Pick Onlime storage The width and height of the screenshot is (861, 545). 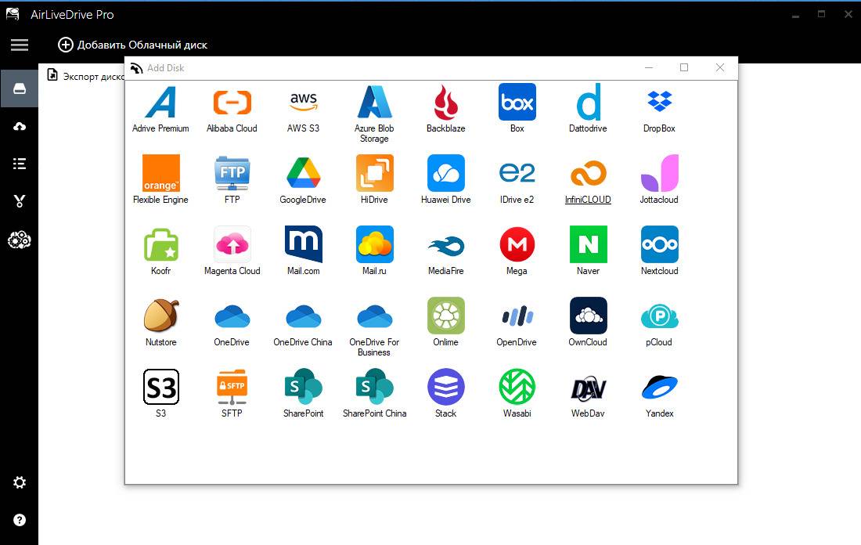(x=446, y=323)
